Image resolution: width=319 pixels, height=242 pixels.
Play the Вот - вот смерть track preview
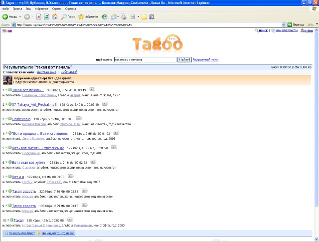click(x=114, y=147)
